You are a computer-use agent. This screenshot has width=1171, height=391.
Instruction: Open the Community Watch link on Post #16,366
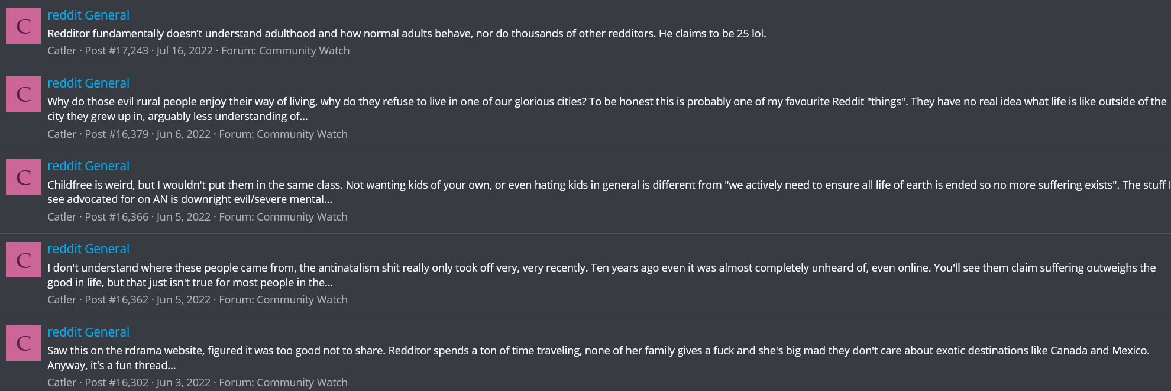tap(302, 217)
